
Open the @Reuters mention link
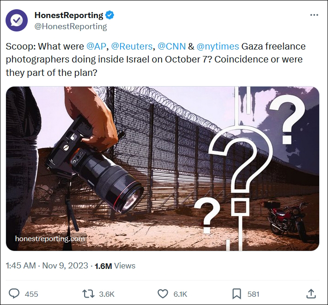point(132,46)
